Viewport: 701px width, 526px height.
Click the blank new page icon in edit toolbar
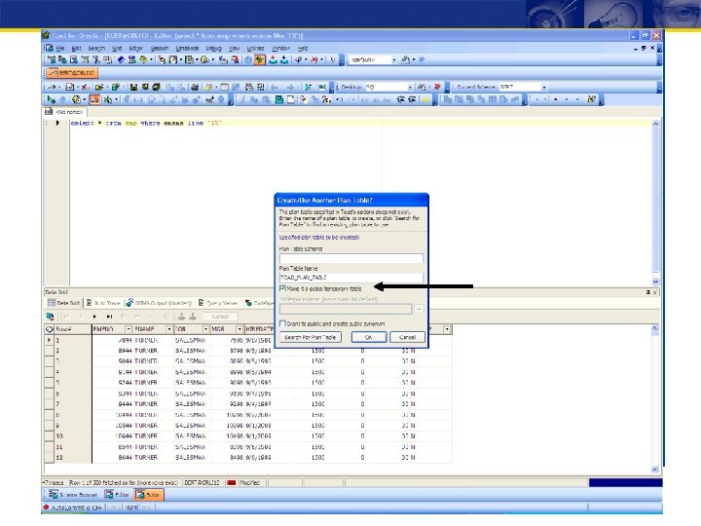pyautogui.click(x=290, y=99)
